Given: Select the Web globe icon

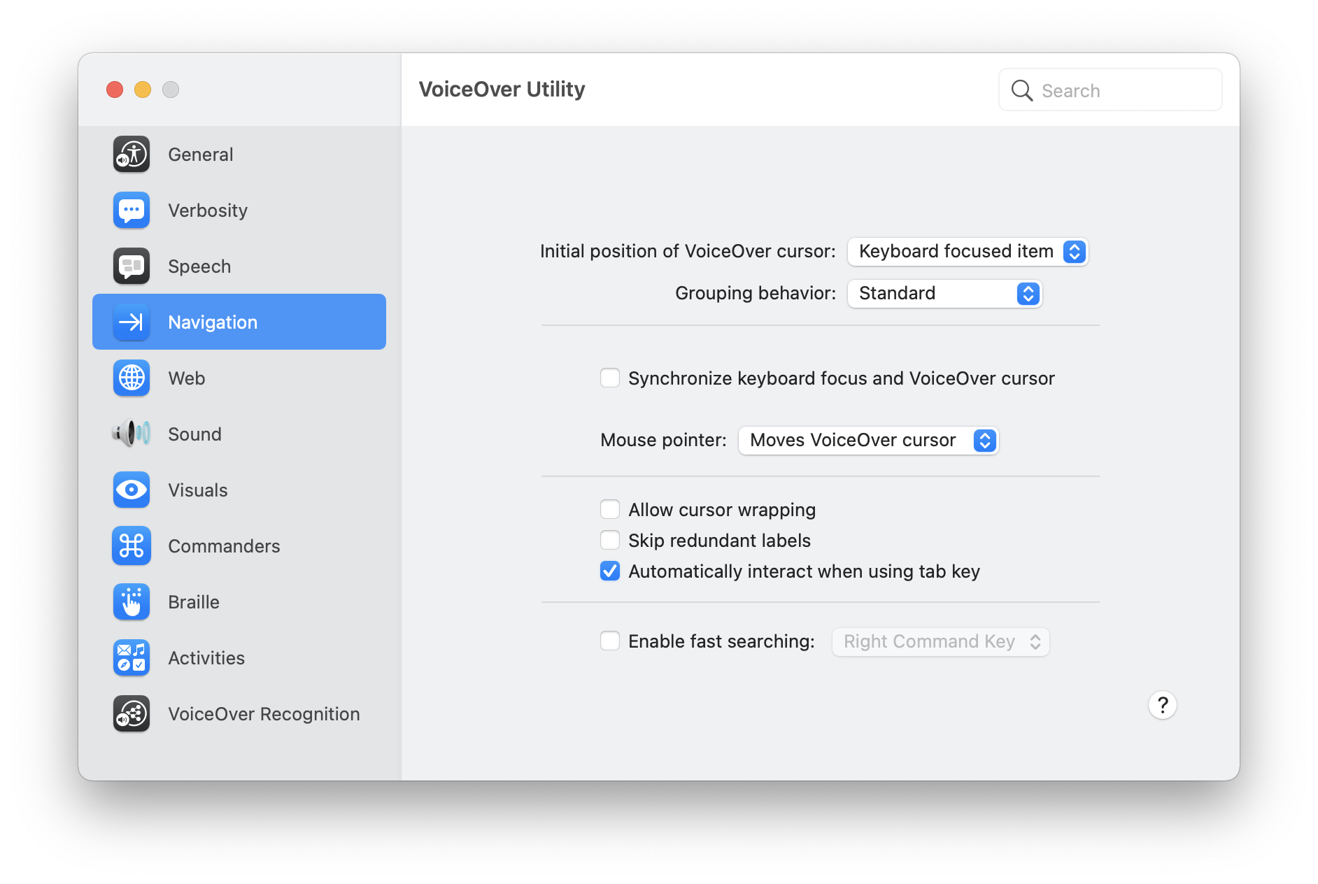Looking at the screenshot, I should 131,378.
